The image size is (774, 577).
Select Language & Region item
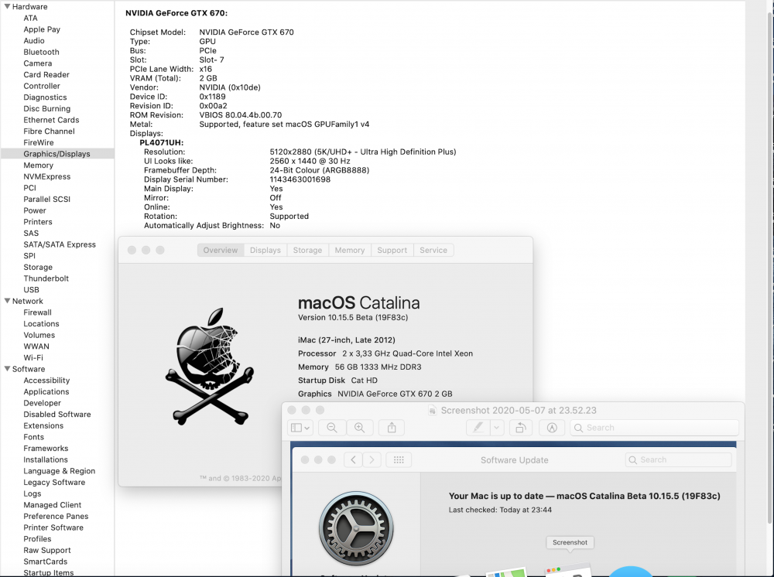pyautogui.click(x=60, y=471)
